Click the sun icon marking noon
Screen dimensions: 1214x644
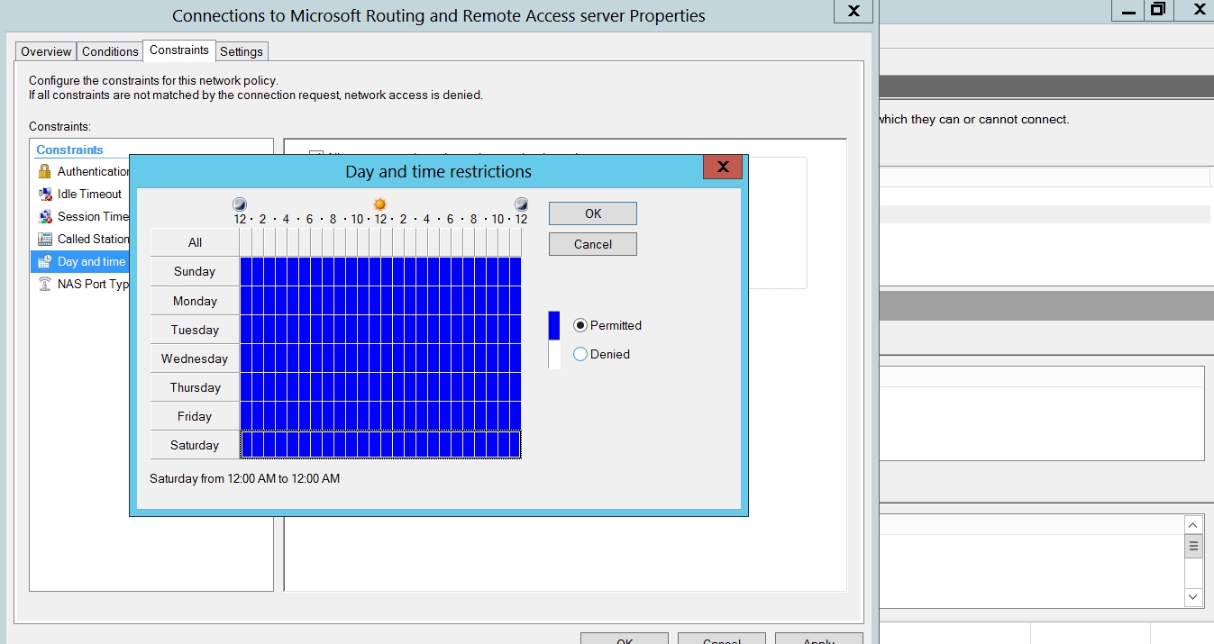tap(379, 204)
